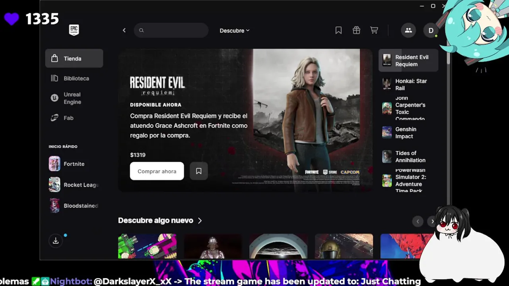Open the armored knight game thumbnail
The image size is (509, 286).
pos(213,246)
